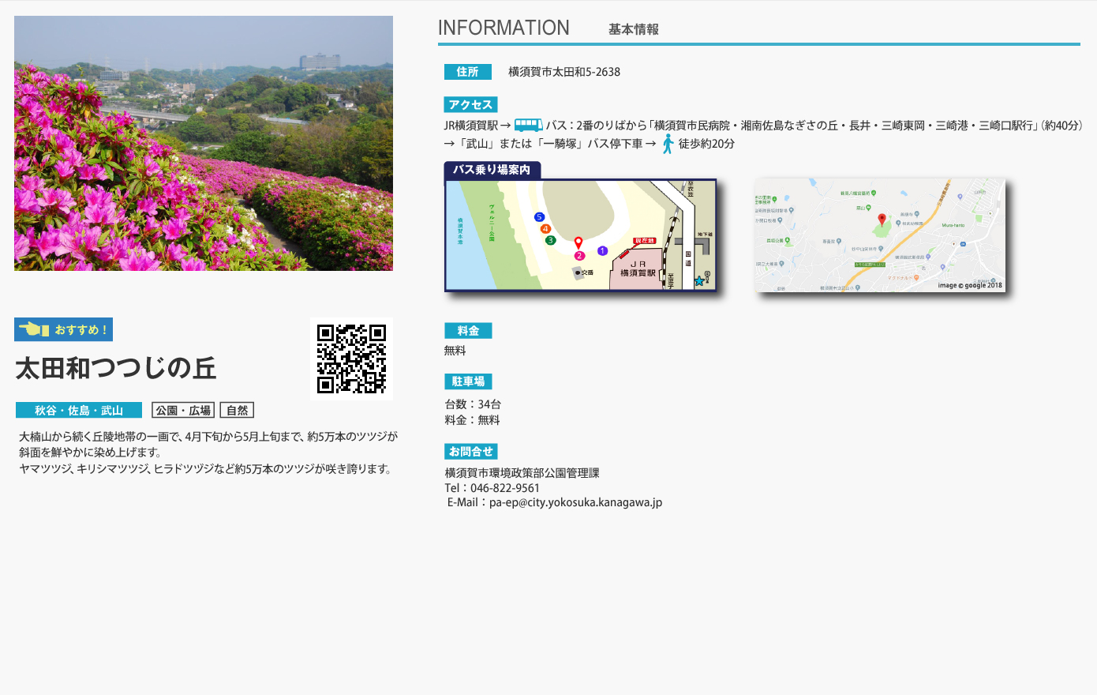This screenshot has height=695, width=1097.
Task: Click the 太田和つつじの丘 title heading
Action: (116, 369)
